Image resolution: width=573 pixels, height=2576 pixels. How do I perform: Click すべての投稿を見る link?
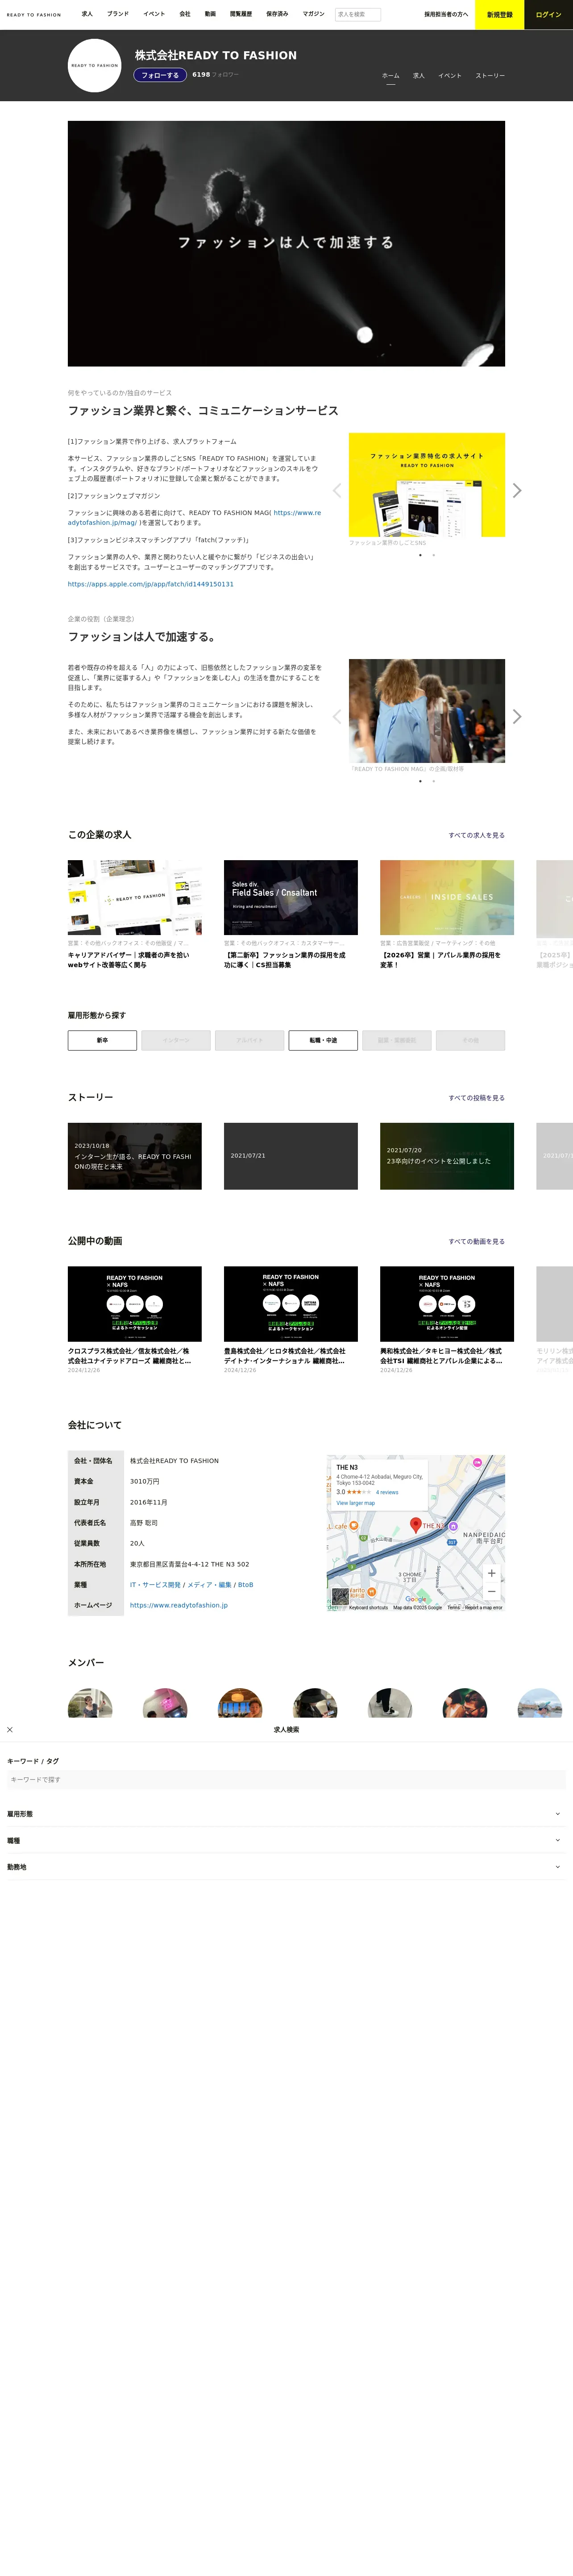point(477,1098)
